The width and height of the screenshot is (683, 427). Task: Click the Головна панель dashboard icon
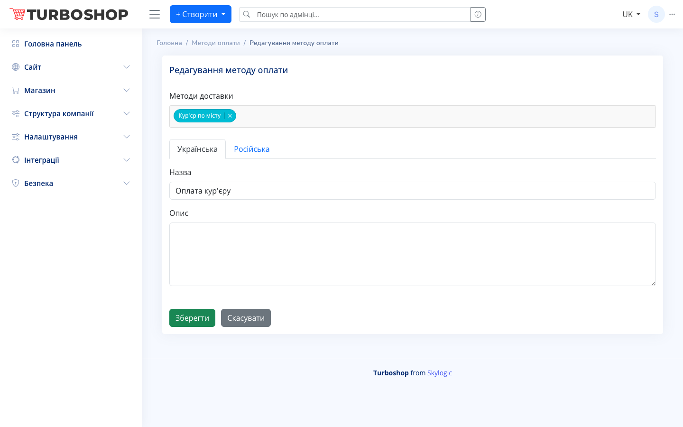(16, 44)
